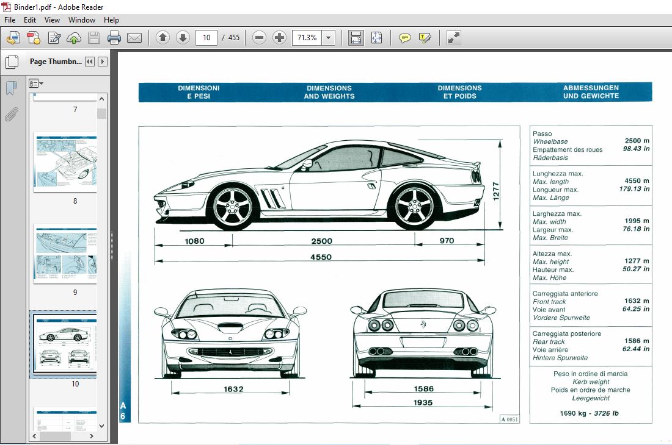Click the 'DIMENSIONI E PESI' heading
Image resolution: width=672 pixels, height=445 pixels.
pos(199,92)
